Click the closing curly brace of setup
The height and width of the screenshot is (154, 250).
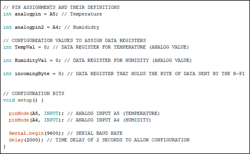coord(4,146)
